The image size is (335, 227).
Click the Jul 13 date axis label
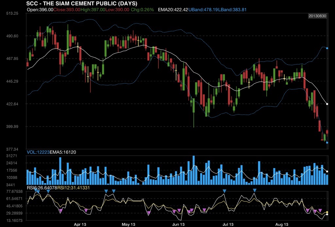coord(228,224)
